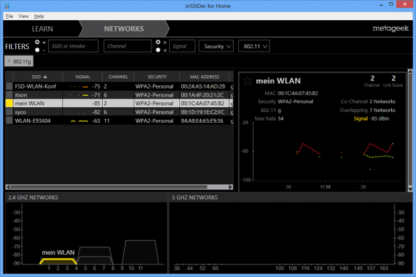Select the minus radio button in filters

pos(37,50)
